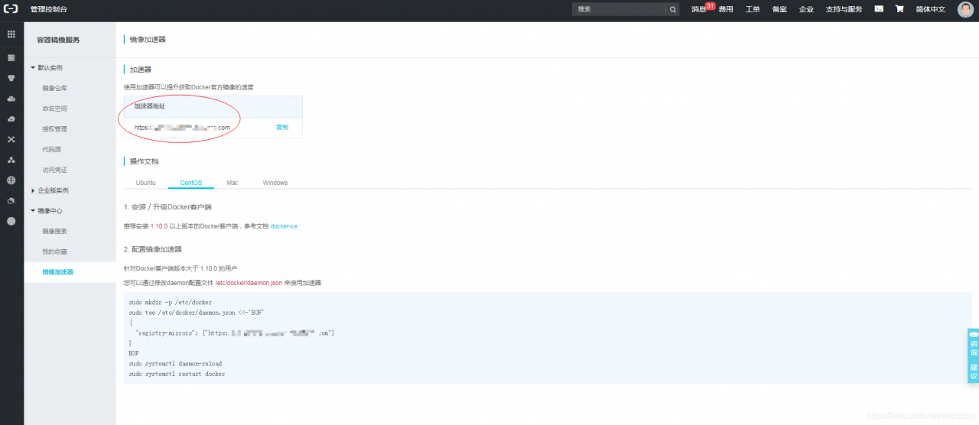Open the 咨询·建议 feedback side widget
The height and width of the screenshot is (425, 979).
pyautogui.click(x=973, y=355)
